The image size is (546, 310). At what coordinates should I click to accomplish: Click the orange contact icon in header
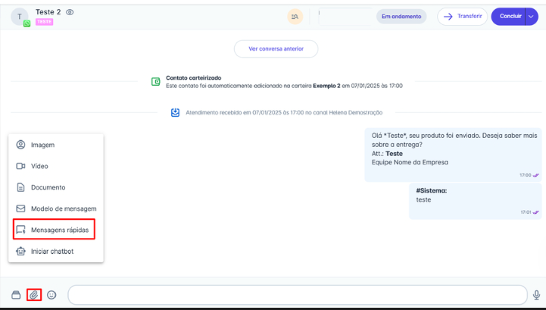(x=295, y=17)
